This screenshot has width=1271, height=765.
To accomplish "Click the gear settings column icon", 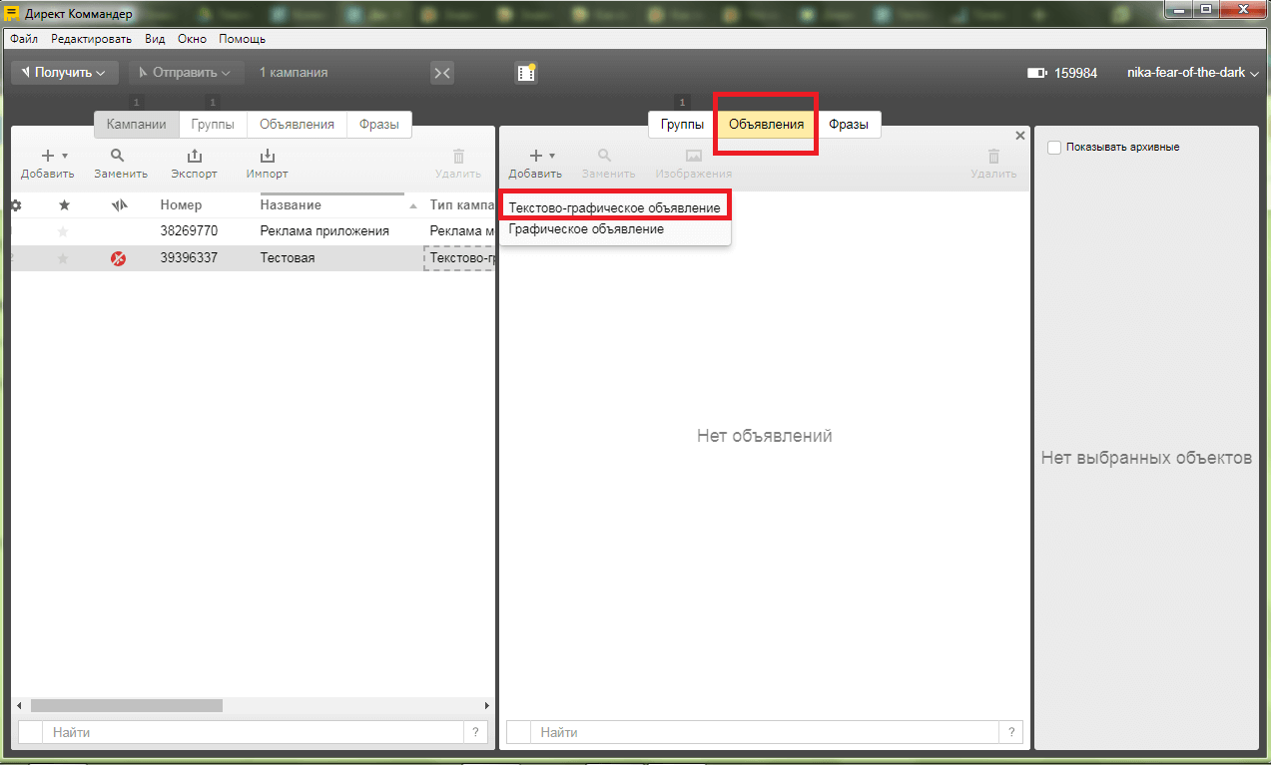I will pos(15,205).
